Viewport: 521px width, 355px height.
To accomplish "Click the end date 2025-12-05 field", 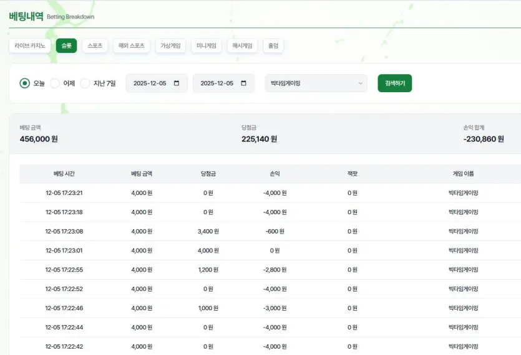I will tap(223, 83).
